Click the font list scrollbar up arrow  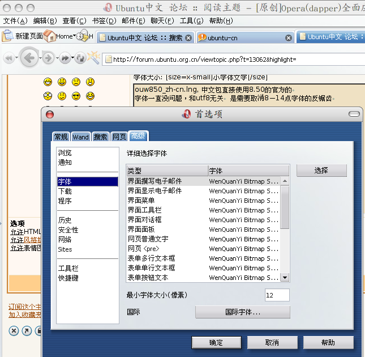[x=285, y=181]
